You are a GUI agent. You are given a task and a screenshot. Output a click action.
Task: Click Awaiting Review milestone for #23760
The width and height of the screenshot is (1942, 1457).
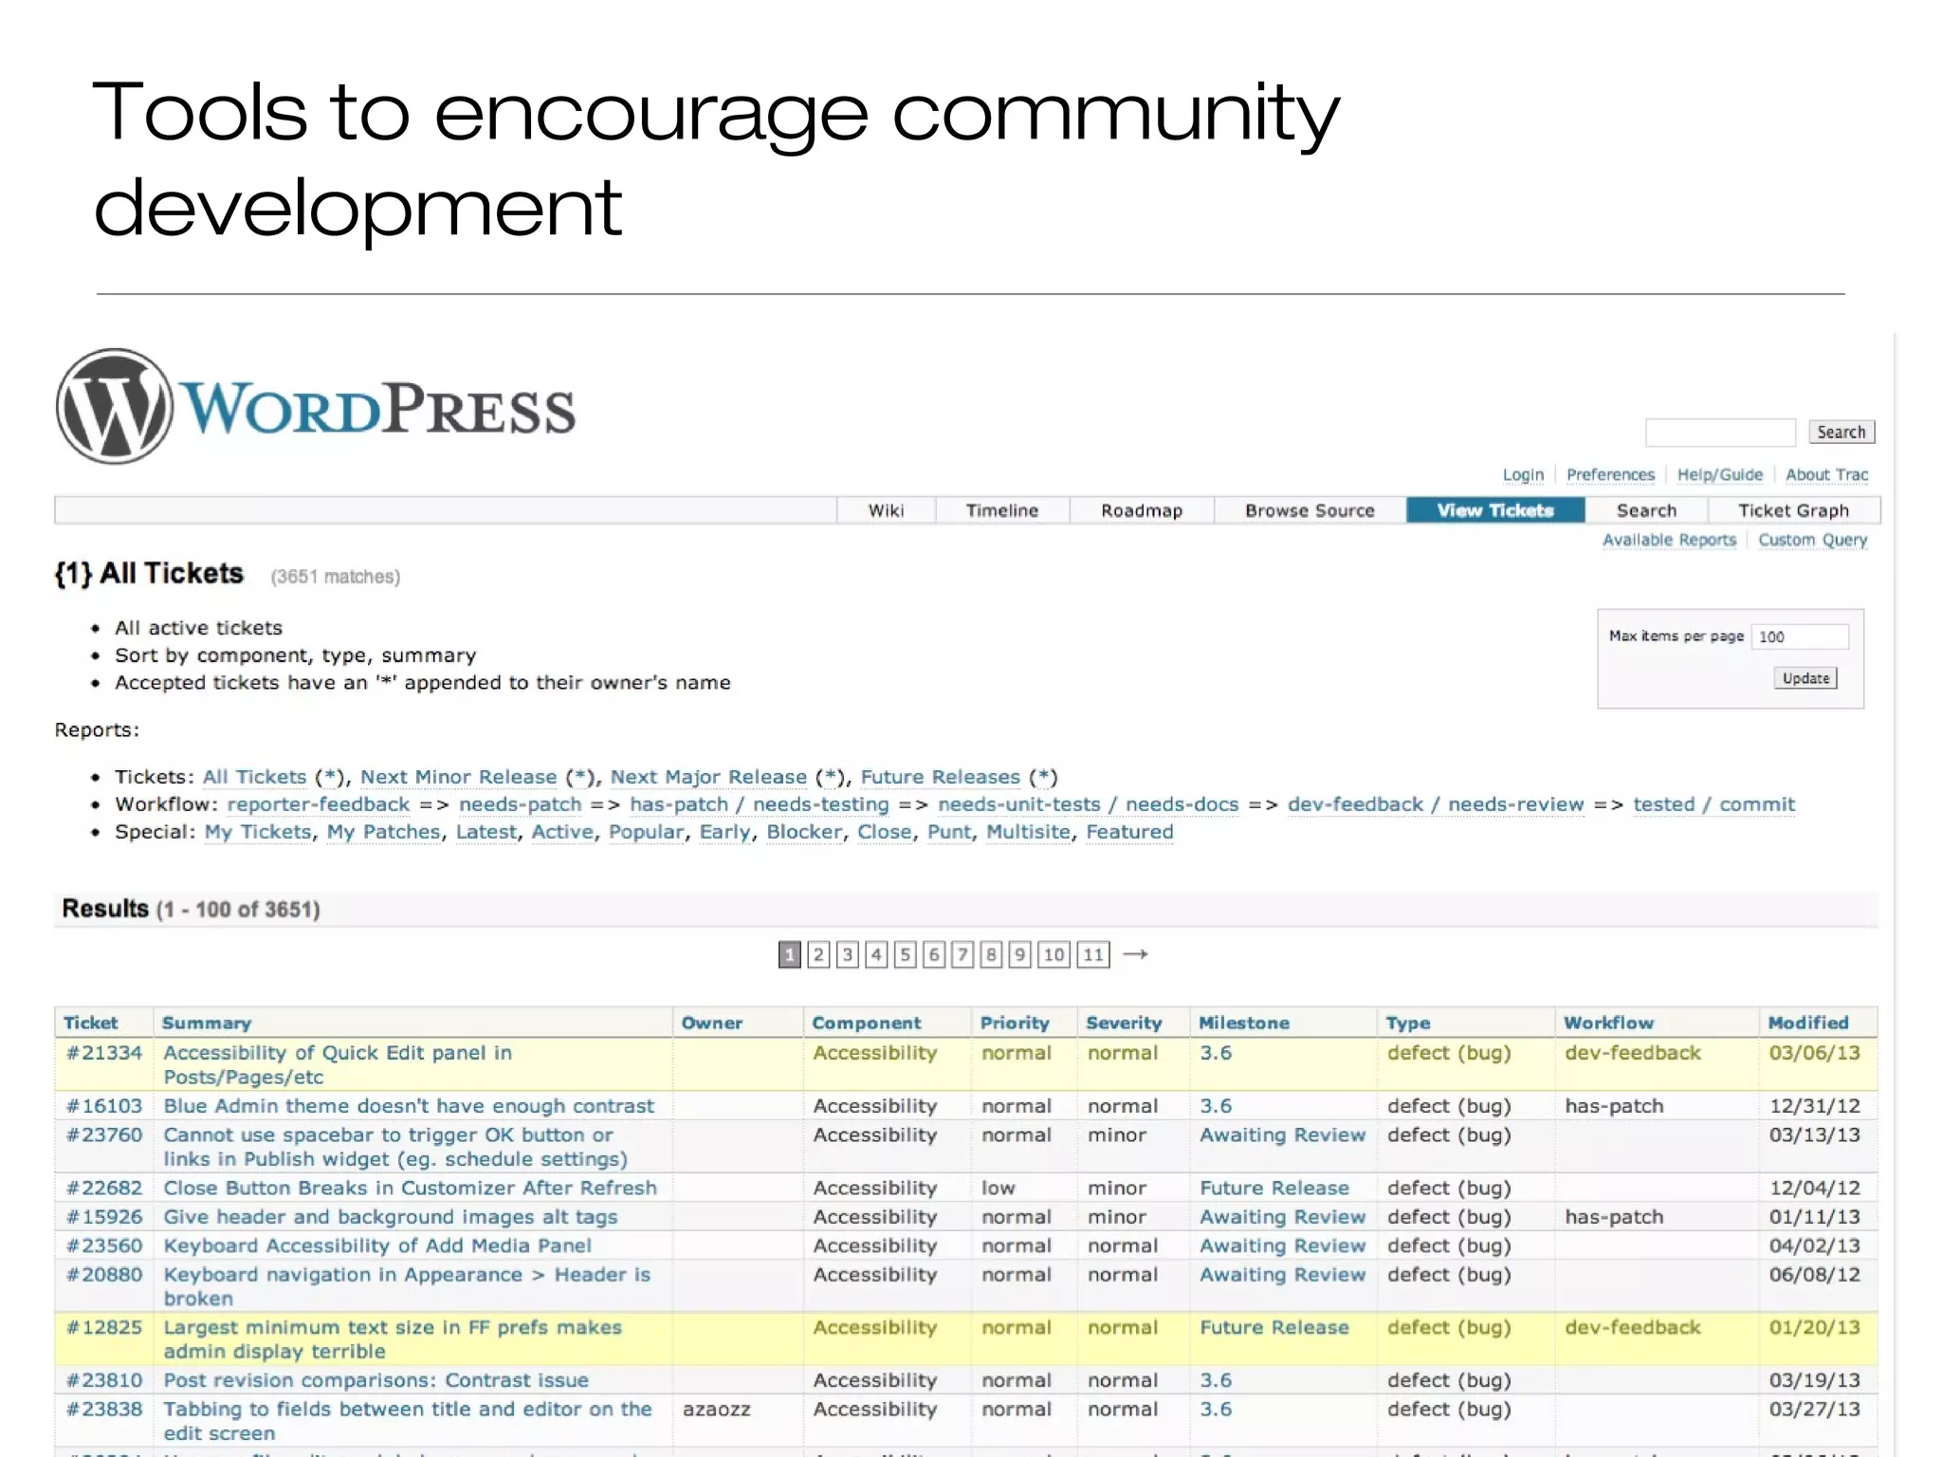1282,1135
